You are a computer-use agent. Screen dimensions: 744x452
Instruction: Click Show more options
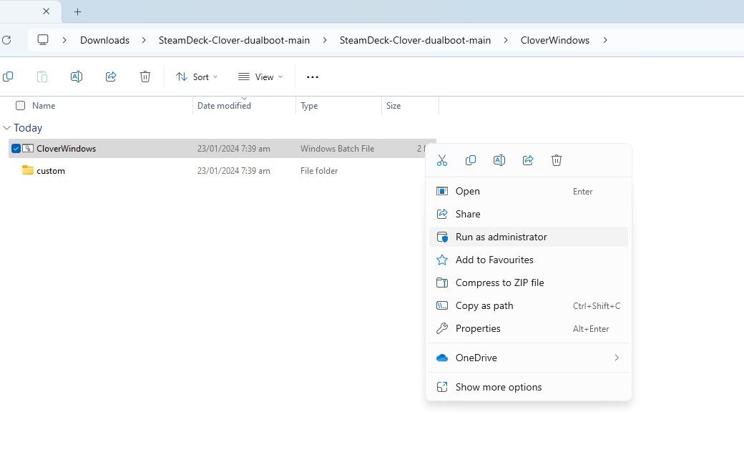coord(499,387)
